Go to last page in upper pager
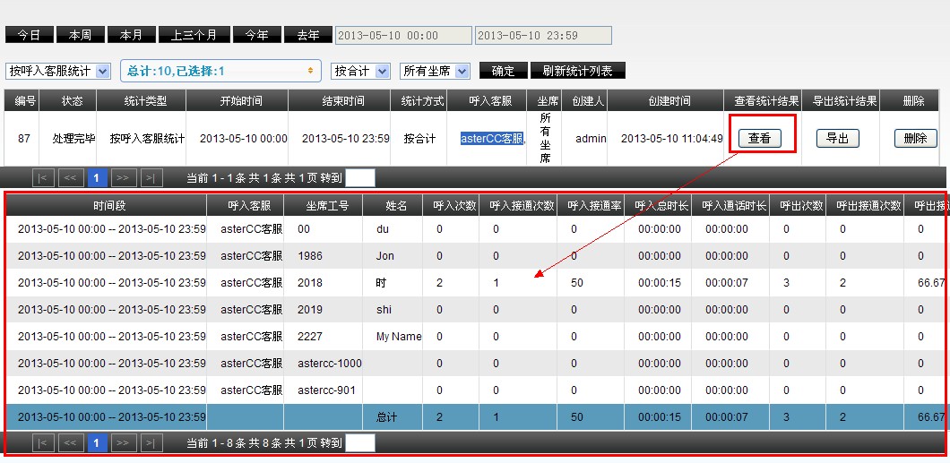Viewport: 950px width, 463px height. coord(152,177)
